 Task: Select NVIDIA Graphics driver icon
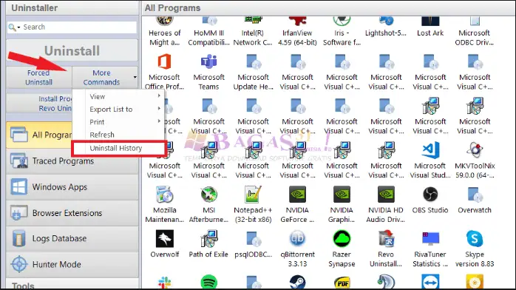(342, 195)
